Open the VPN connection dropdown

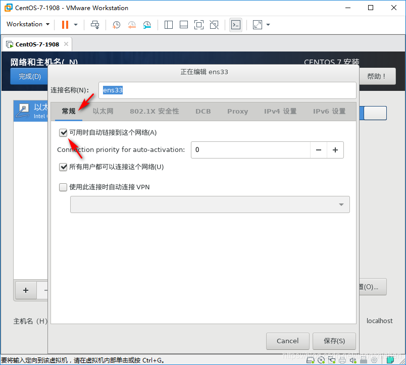pyautogui.click(x=342, y=204)
